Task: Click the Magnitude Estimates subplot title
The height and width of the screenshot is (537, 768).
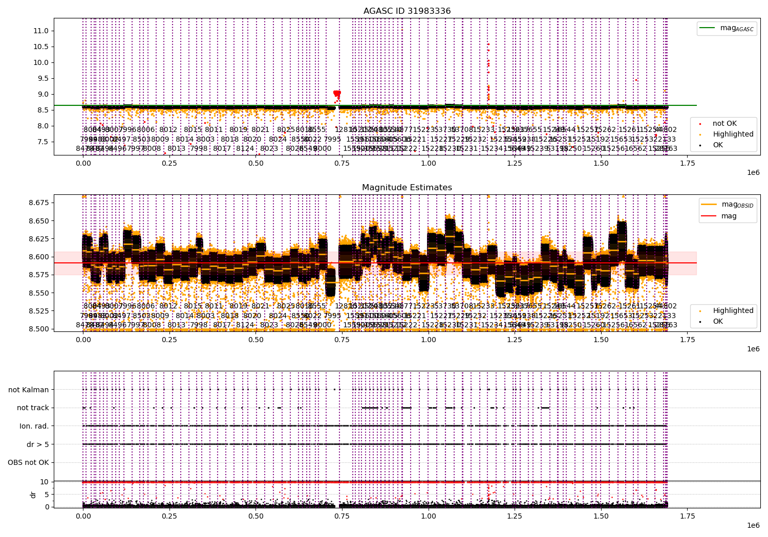Action: coord(407,188)
